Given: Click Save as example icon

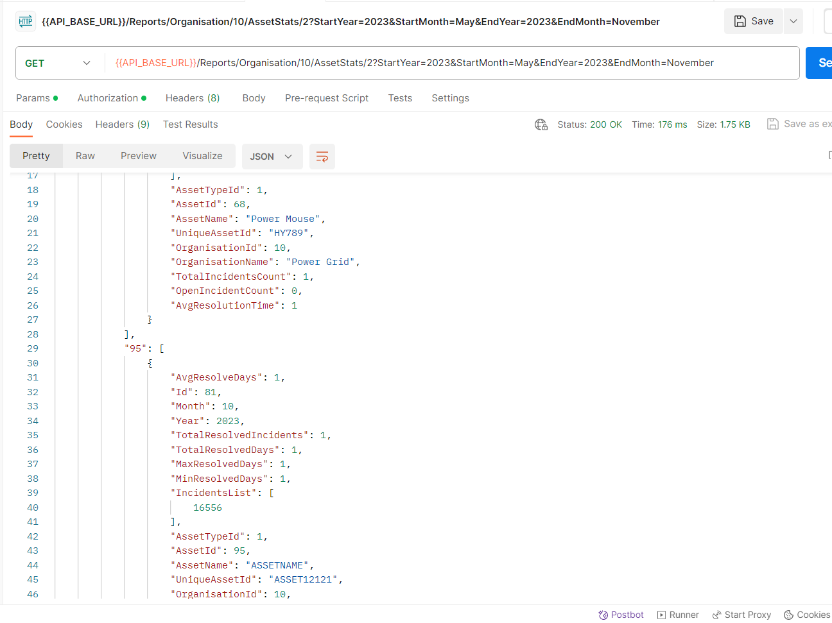Looking at the screenshot, I should pos(773,124).
